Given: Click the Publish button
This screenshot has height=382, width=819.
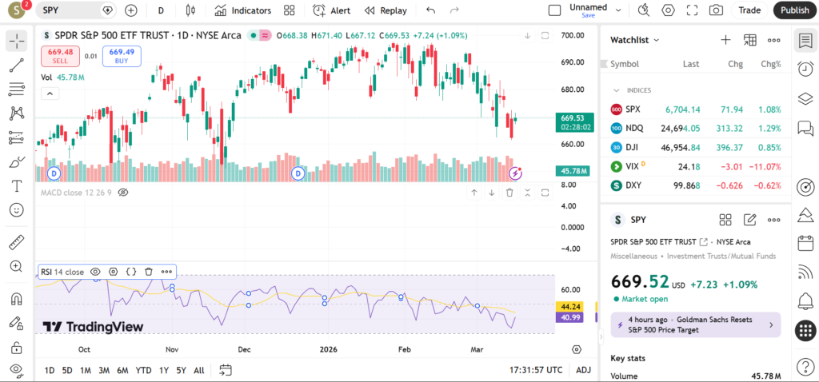Looking at the screenshot, I should point(794,10).
